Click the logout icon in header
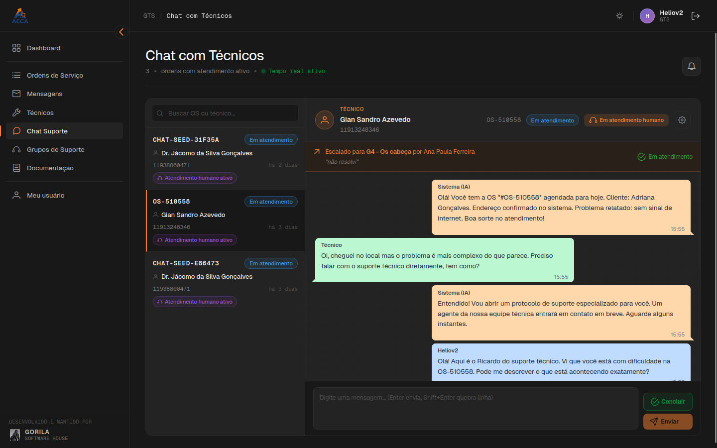The width and height of the screenshot is (717, 448). click(696, 16)
